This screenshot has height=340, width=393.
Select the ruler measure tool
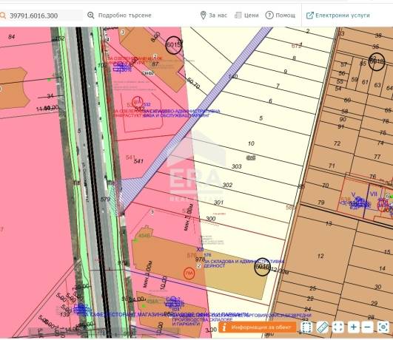pyautogui.click(x=323, y=327)
